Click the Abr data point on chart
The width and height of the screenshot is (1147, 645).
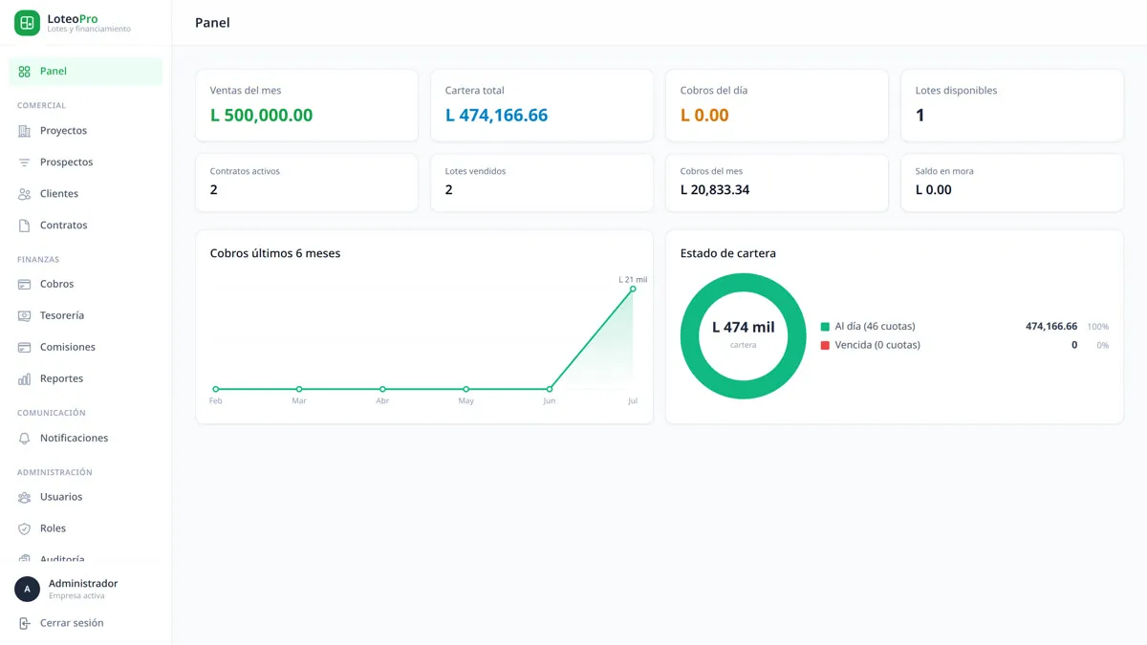pyautogui.click(x=382, y=389)
